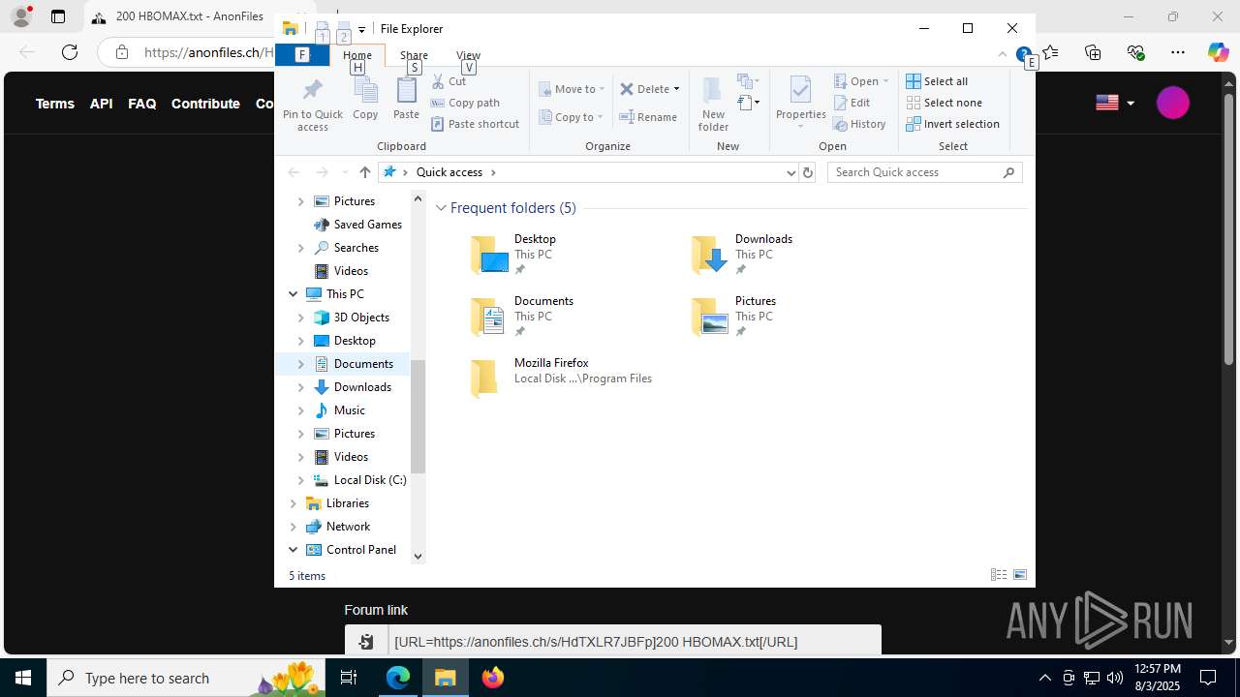This screenshot has width=1240, height=697.
Task: Click the Copy ribbon button
Action: tap(365, 100)
